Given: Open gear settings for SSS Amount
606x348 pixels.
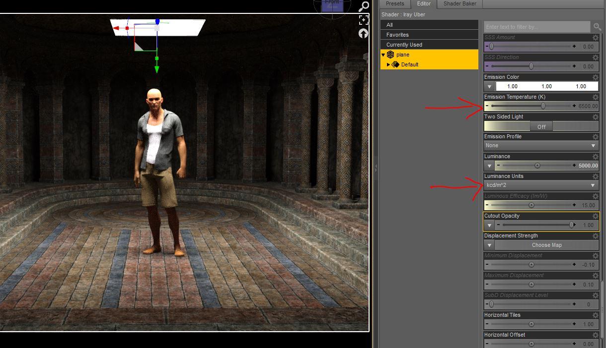Looking at the screenshot, I should 596,38.
